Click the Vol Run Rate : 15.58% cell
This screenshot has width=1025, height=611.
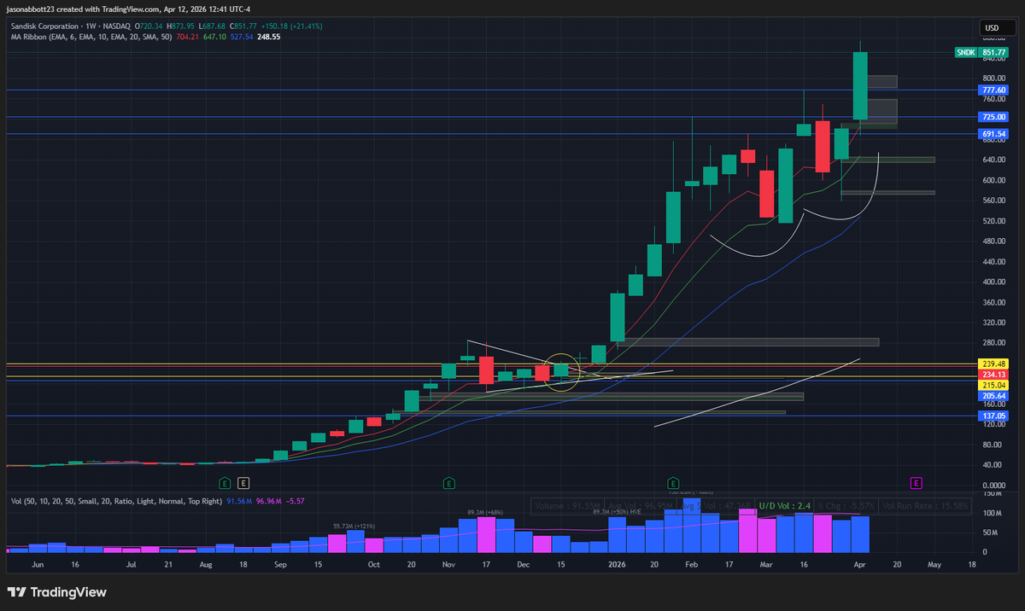tap(927, 506)
